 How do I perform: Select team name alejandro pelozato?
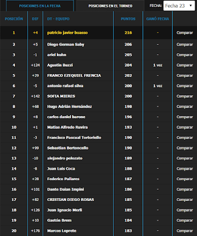coord(65,158)
